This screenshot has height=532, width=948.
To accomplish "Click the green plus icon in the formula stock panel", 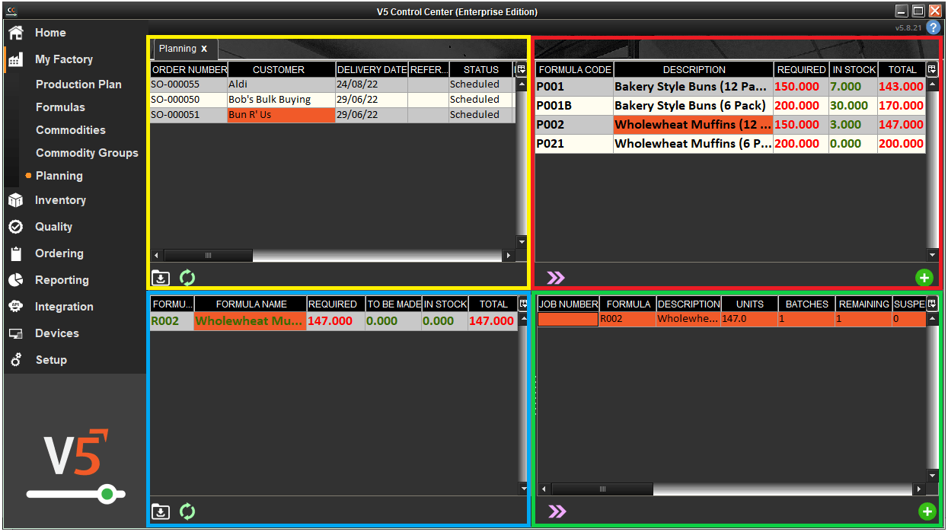I will coord(925,278).
